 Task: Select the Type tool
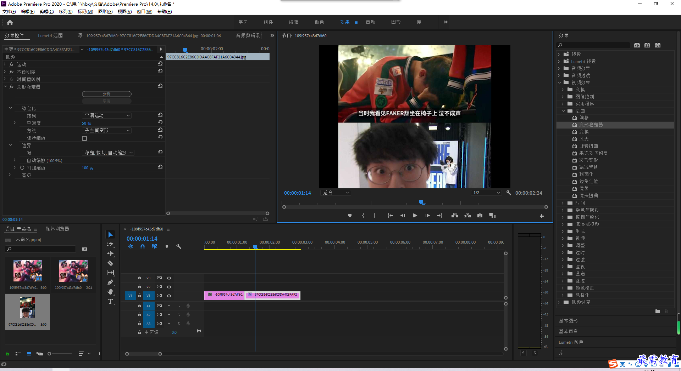pyautogui.click(x=110, y=301)
